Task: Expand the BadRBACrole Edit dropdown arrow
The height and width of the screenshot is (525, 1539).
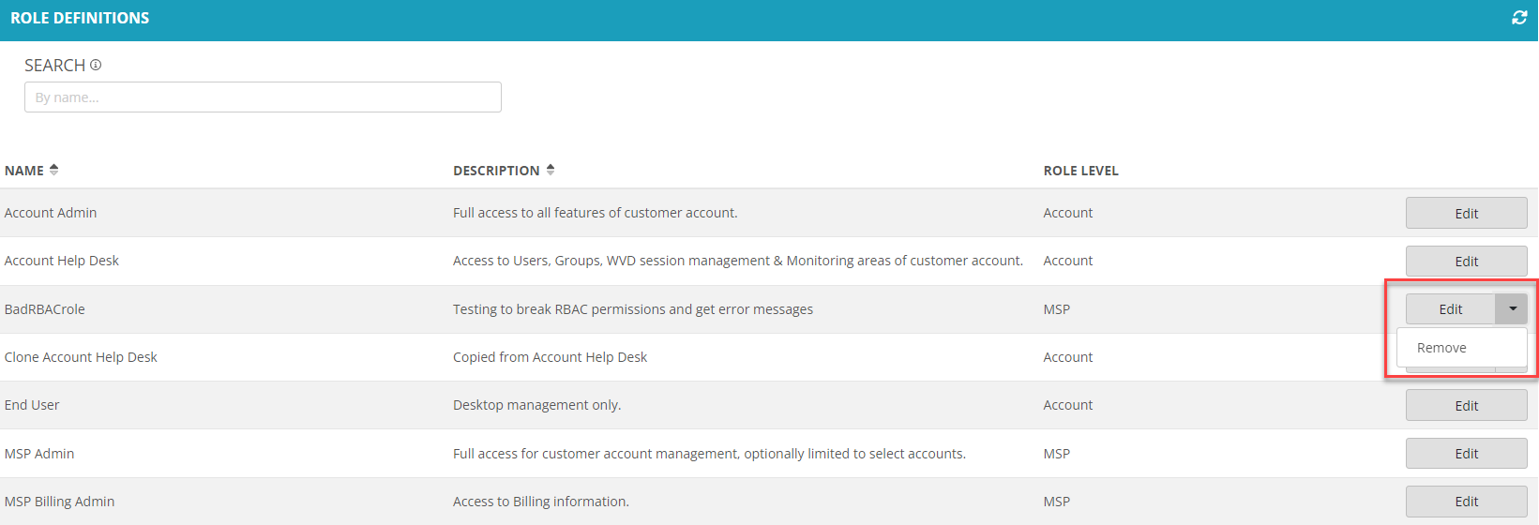Action: [x=1512, y=308]
